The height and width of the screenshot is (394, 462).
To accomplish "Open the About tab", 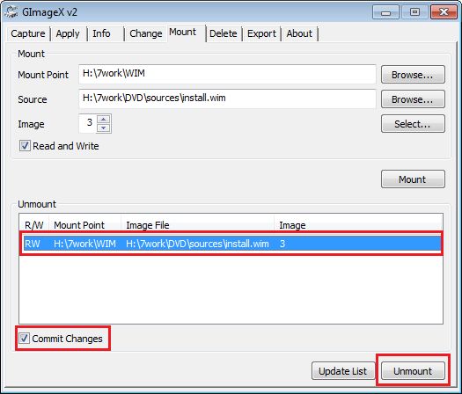I will click(299, 33).
